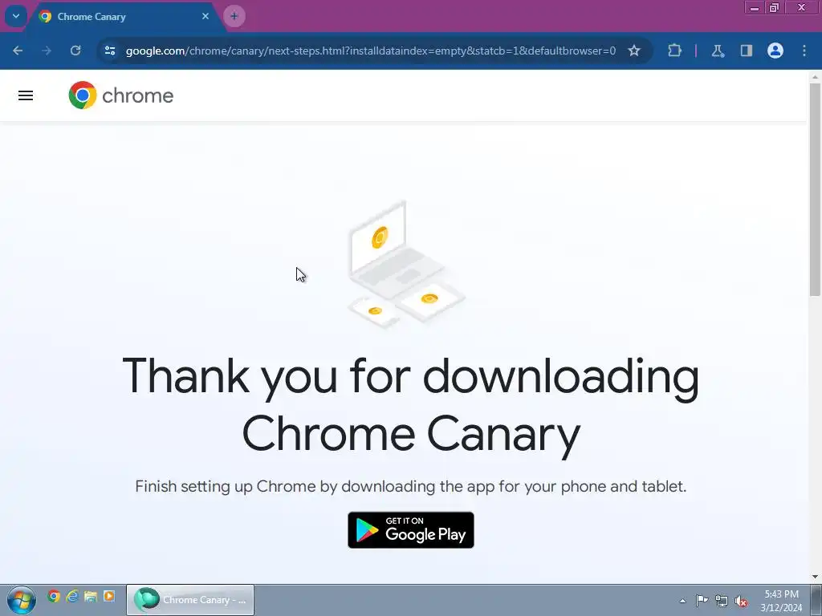Launch Google Chrome from taskbar quick launch
This screenshot has height=616, width=822.
click(54, 596)
